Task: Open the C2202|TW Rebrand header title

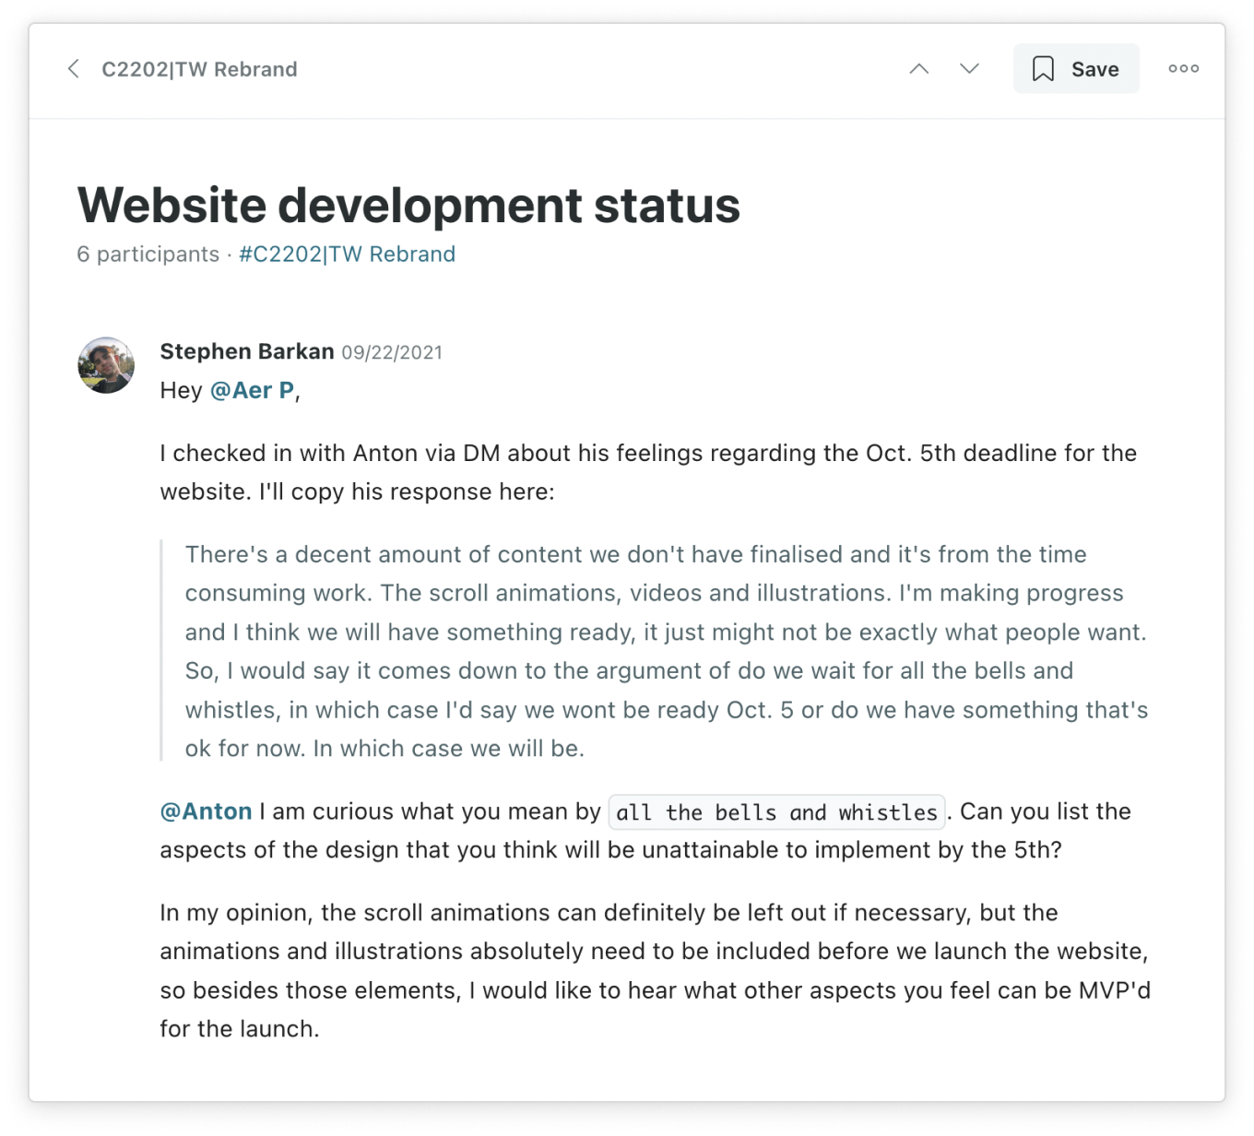Action: click(x=199, y=68)
